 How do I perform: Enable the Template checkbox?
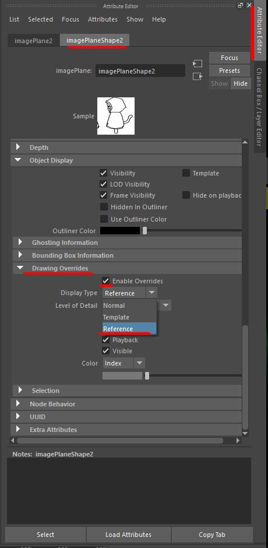tap(186, 173)
